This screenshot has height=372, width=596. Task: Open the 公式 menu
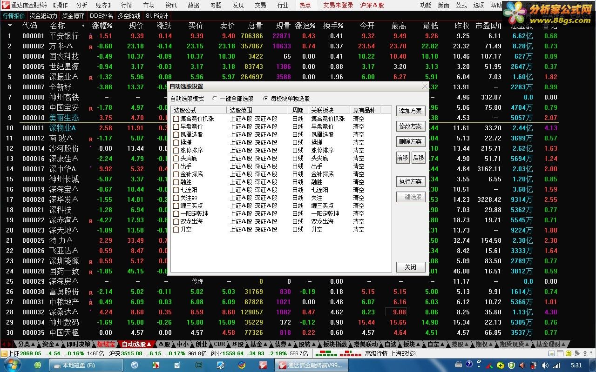pos(461,5)
